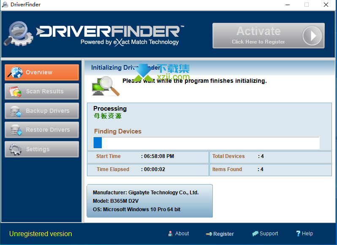Click the Total Devices label
Image resolution: width=337 pixels, height=245 pixels.
[x=228, y=156]
